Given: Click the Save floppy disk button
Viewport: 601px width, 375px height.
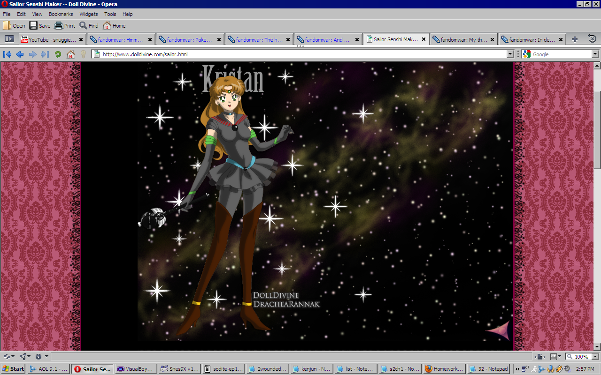Looking at the screenshot, I should 39,26.
